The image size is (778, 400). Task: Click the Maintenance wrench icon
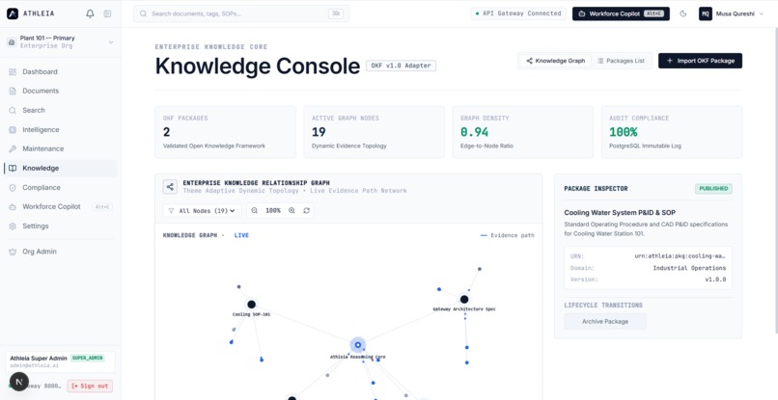click(x=13, y=148)
